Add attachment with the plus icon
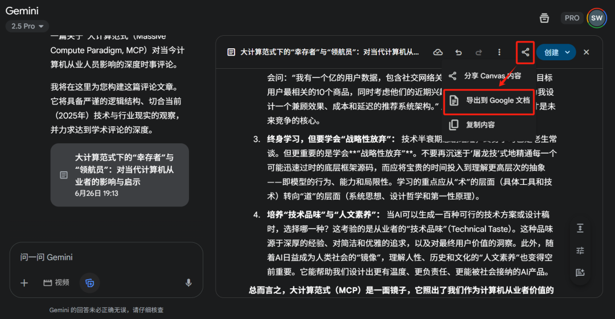Image resolution: width=615 pixels, height=319 pixels. click(24, 283)
